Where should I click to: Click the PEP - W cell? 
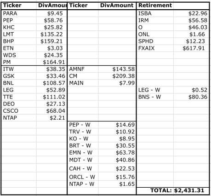83,125
